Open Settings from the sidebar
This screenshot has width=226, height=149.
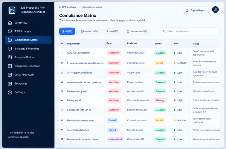[28, 92]
